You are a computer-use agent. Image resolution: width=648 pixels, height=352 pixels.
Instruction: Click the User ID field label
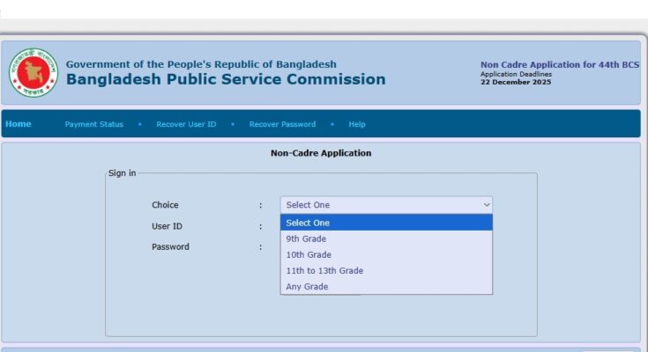pyautogui.click(x=167, y=226)
